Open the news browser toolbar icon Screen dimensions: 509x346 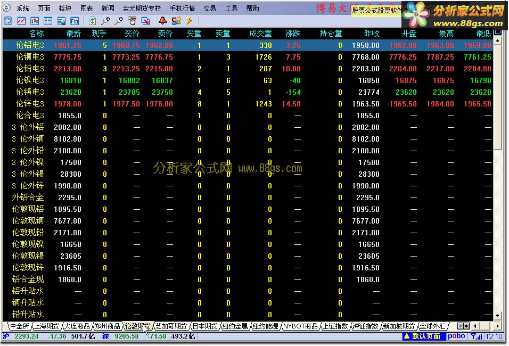(x=61, y=21)
